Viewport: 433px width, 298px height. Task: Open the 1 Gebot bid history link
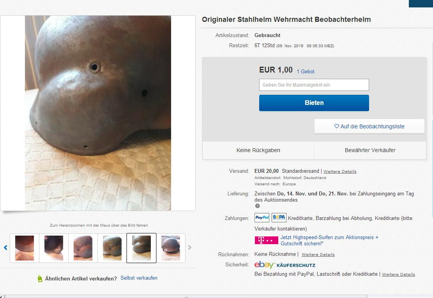pyautogui.click(x=306, y=72)
